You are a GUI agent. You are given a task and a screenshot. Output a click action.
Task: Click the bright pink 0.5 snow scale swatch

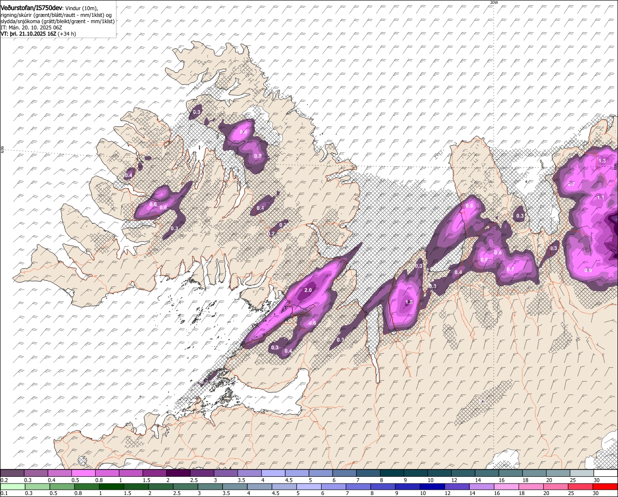(x=83, y=473)
